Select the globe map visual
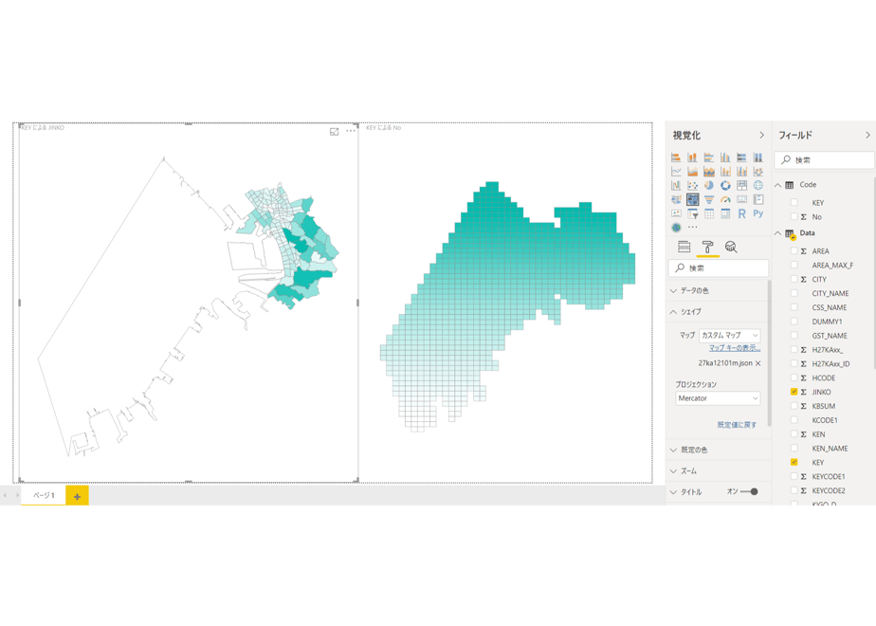The image size is (876, 626). point(758,185)
